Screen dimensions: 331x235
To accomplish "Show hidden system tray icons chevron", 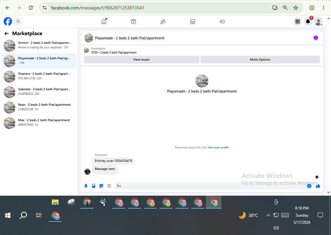I will [x=268, y=215].
